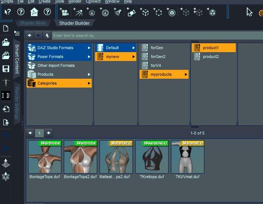This screenshot has height=204, width=263.
Task: Select Other Import Formats in list
Action: [59, 66]
